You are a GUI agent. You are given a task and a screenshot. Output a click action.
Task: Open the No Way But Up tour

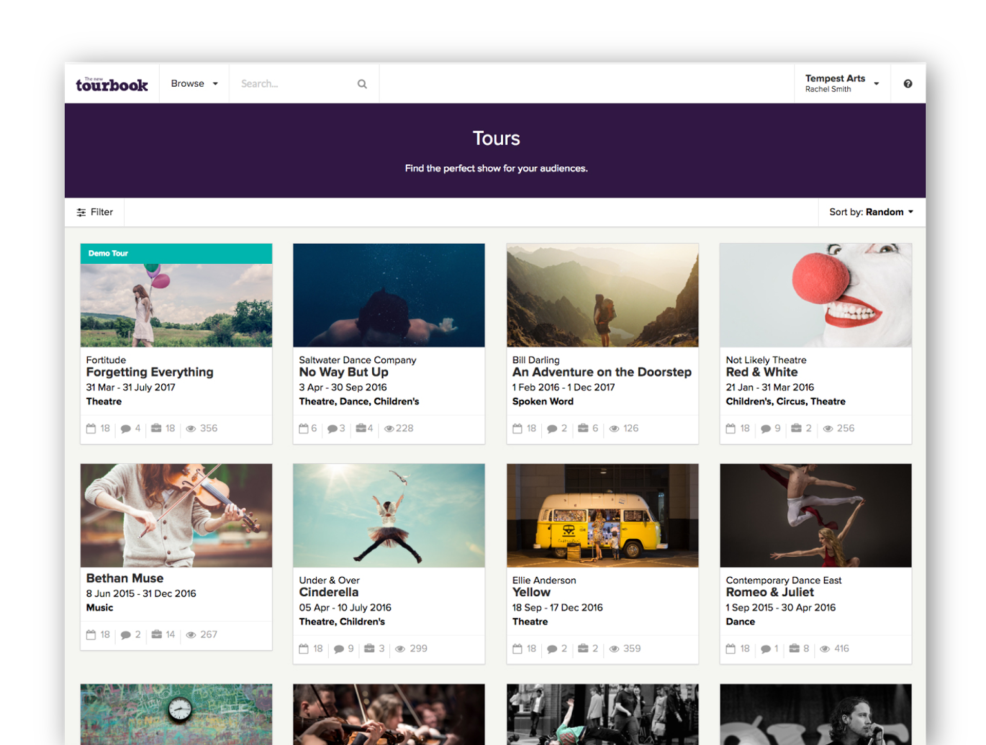pos(344,372)
